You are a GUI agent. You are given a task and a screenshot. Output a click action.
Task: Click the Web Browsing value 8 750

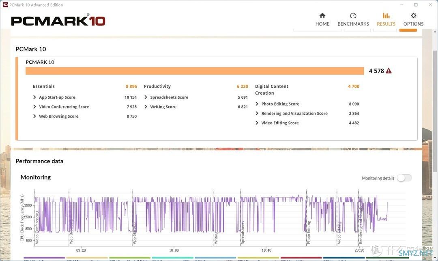pyautogui.click(x=131, y=116)
